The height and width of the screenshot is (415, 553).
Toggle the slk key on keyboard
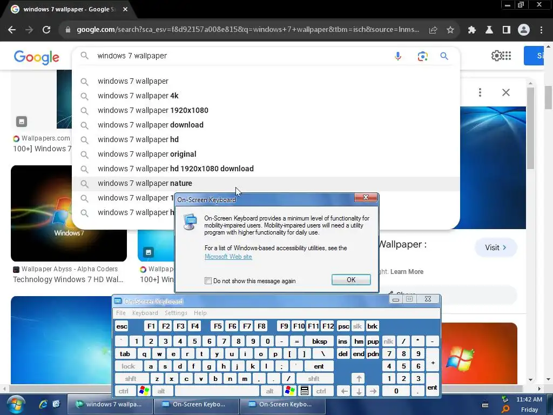pyautogui.click(x=358, y=326)
